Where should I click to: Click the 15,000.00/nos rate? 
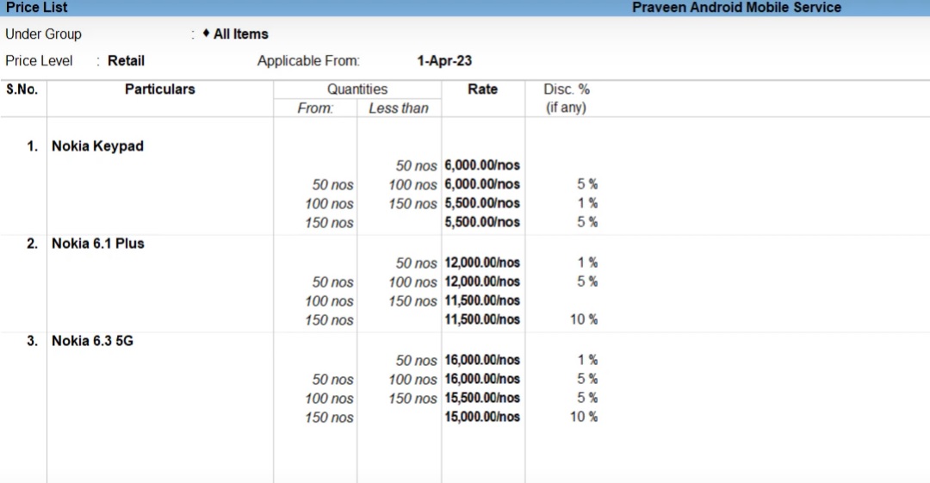(x=482, y=417)
